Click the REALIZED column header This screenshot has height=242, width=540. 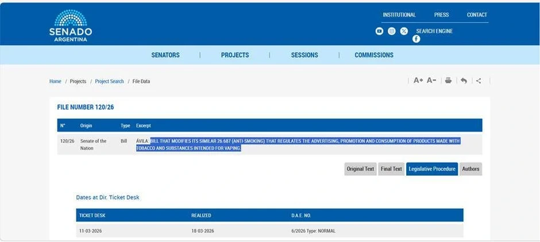click(x=201, y=216)
